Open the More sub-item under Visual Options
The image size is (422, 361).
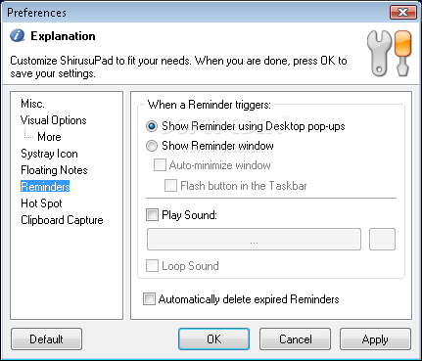pos(49,137)
